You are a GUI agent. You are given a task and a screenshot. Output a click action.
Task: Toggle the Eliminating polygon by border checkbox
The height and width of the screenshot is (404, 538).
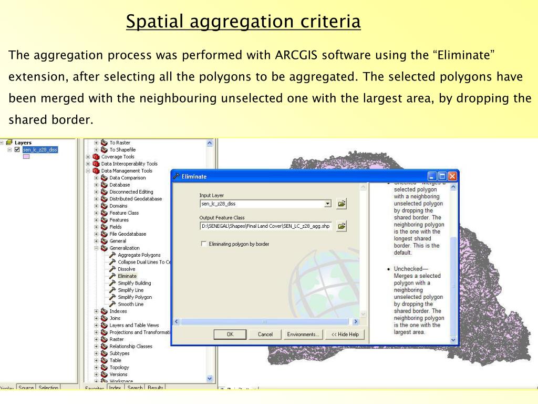click(204, 244)
